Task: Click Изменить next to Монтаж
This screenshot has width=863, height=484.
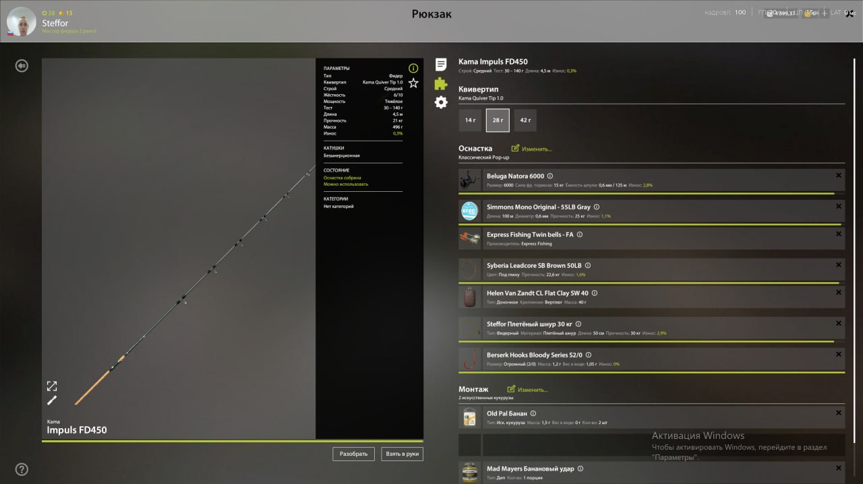Action: 528,390
